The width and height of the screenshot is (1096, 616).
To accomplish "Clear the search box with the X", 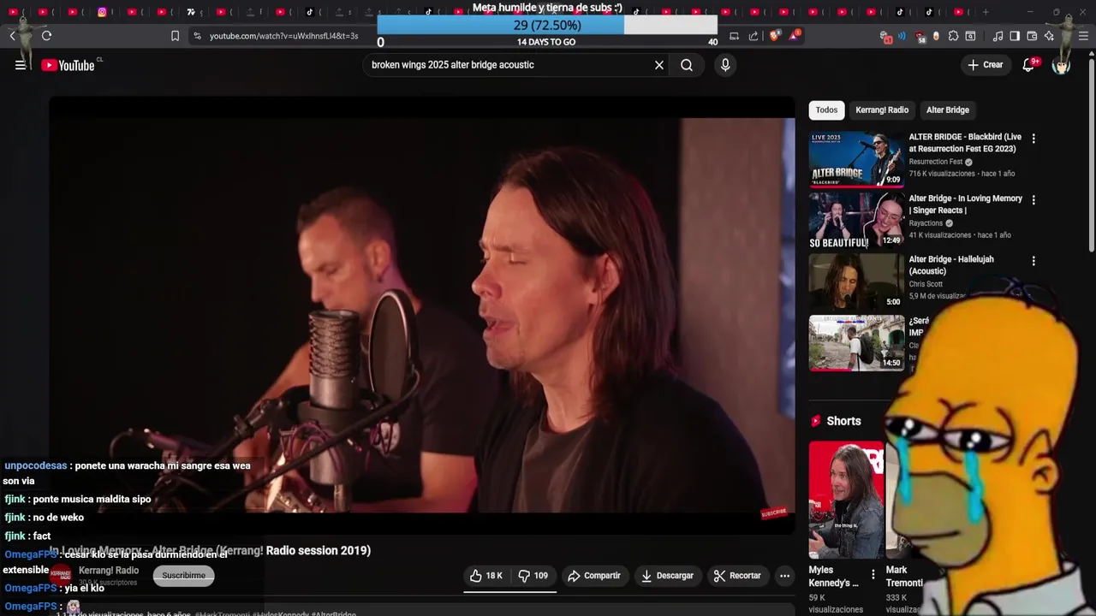I will [659, 65].
